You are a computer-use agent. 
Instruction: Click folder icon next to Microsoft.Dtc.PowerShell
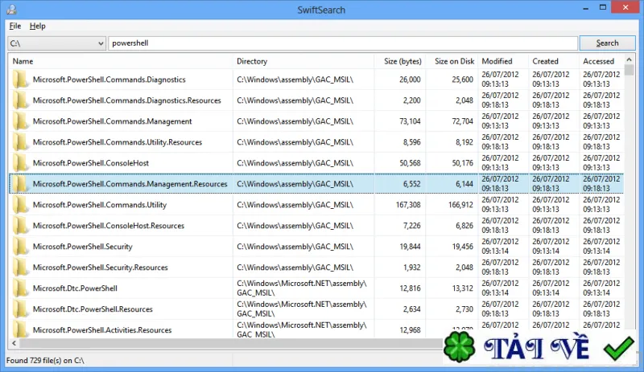19,288
